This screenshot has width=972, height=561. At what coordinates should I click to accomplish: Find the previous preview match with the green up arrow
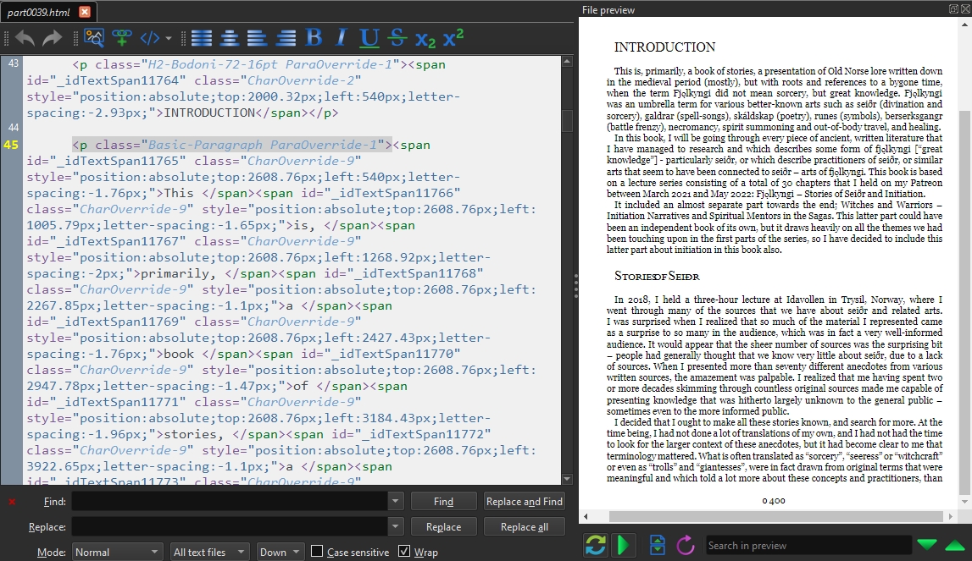pos(955,545)
